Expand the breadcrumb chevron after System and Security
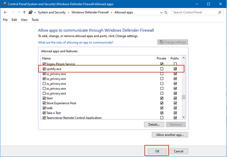 click(68, 13)
